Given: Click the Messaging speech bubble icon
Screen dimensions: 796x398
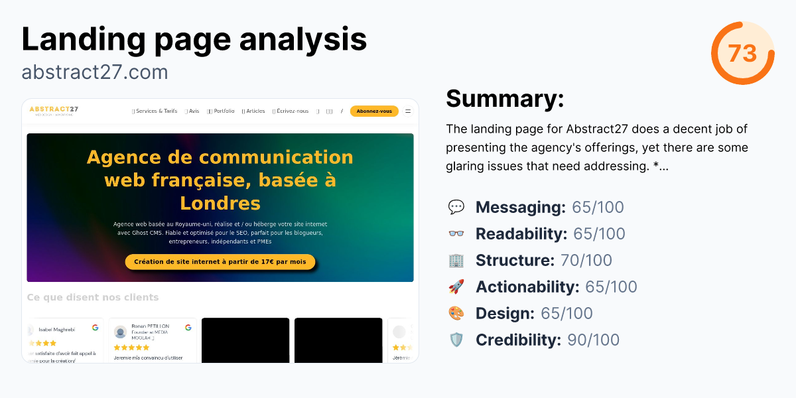Looking at the screenshot, I should 456,207.
